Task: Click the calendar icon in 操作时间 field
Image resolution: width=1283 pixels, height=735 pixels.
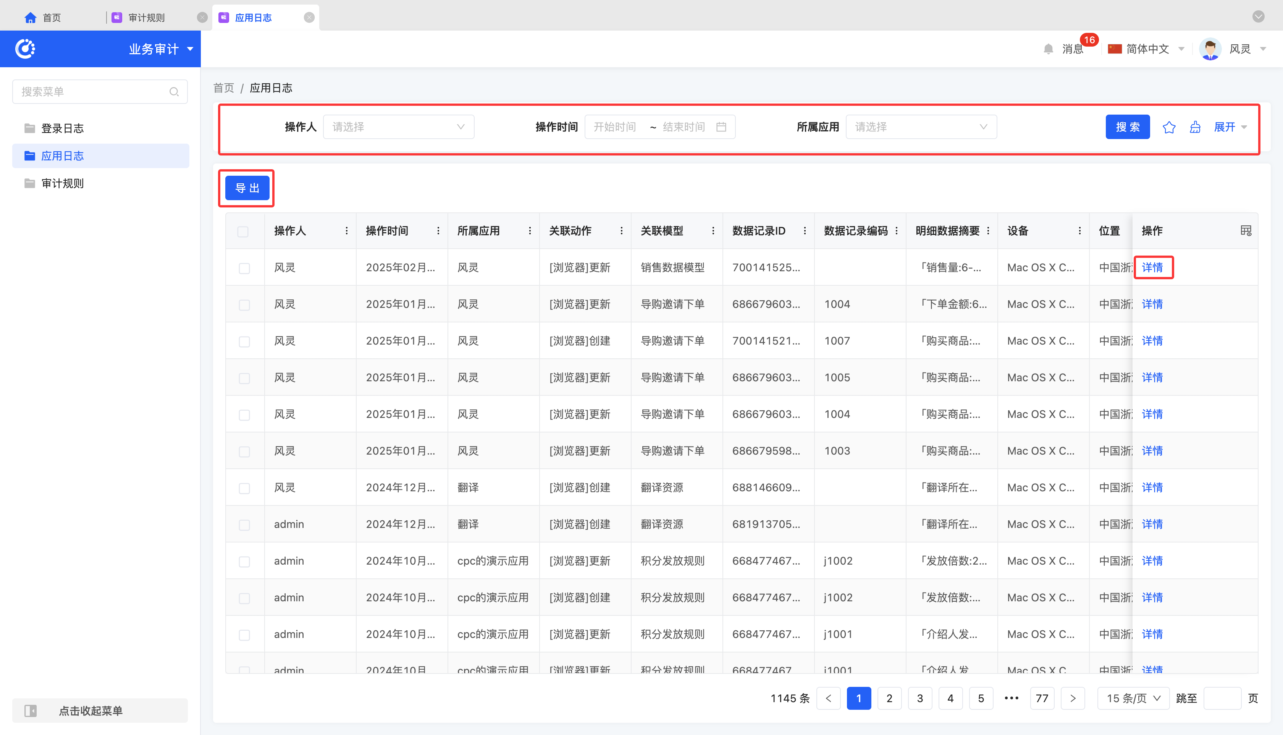Action: tap(721, 127)
